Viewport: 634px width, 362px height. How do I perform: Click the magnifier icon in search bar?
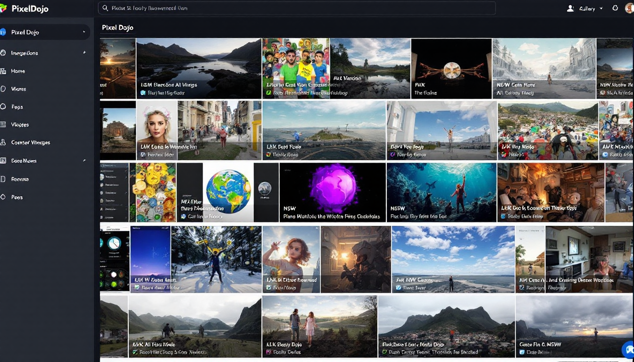point(105,8)
